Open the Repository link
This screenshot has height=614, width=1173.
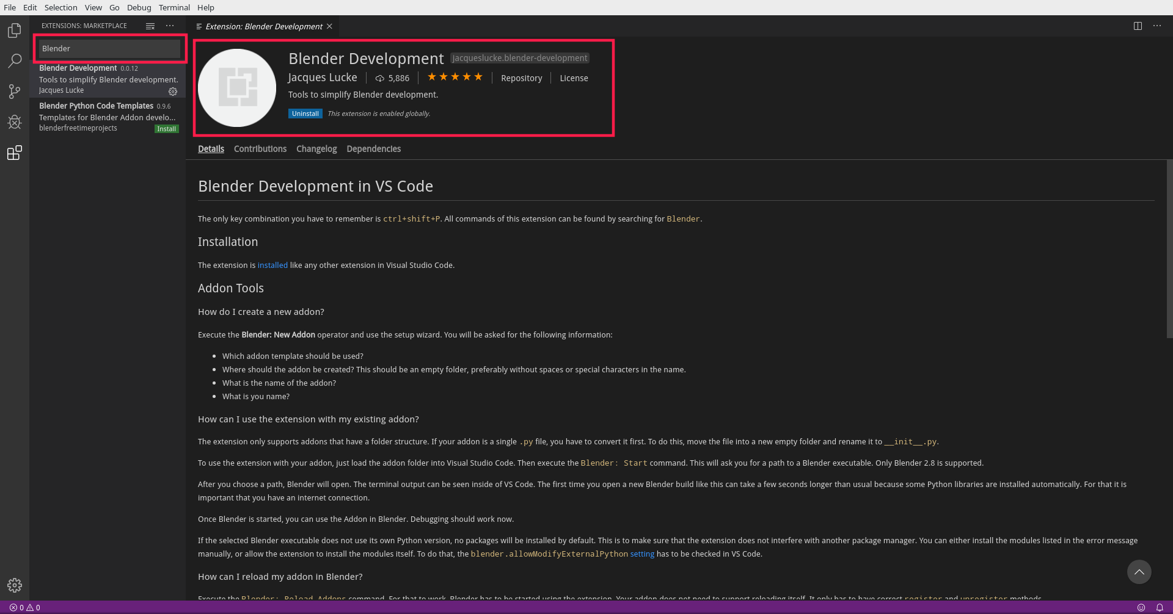(521, 78)
